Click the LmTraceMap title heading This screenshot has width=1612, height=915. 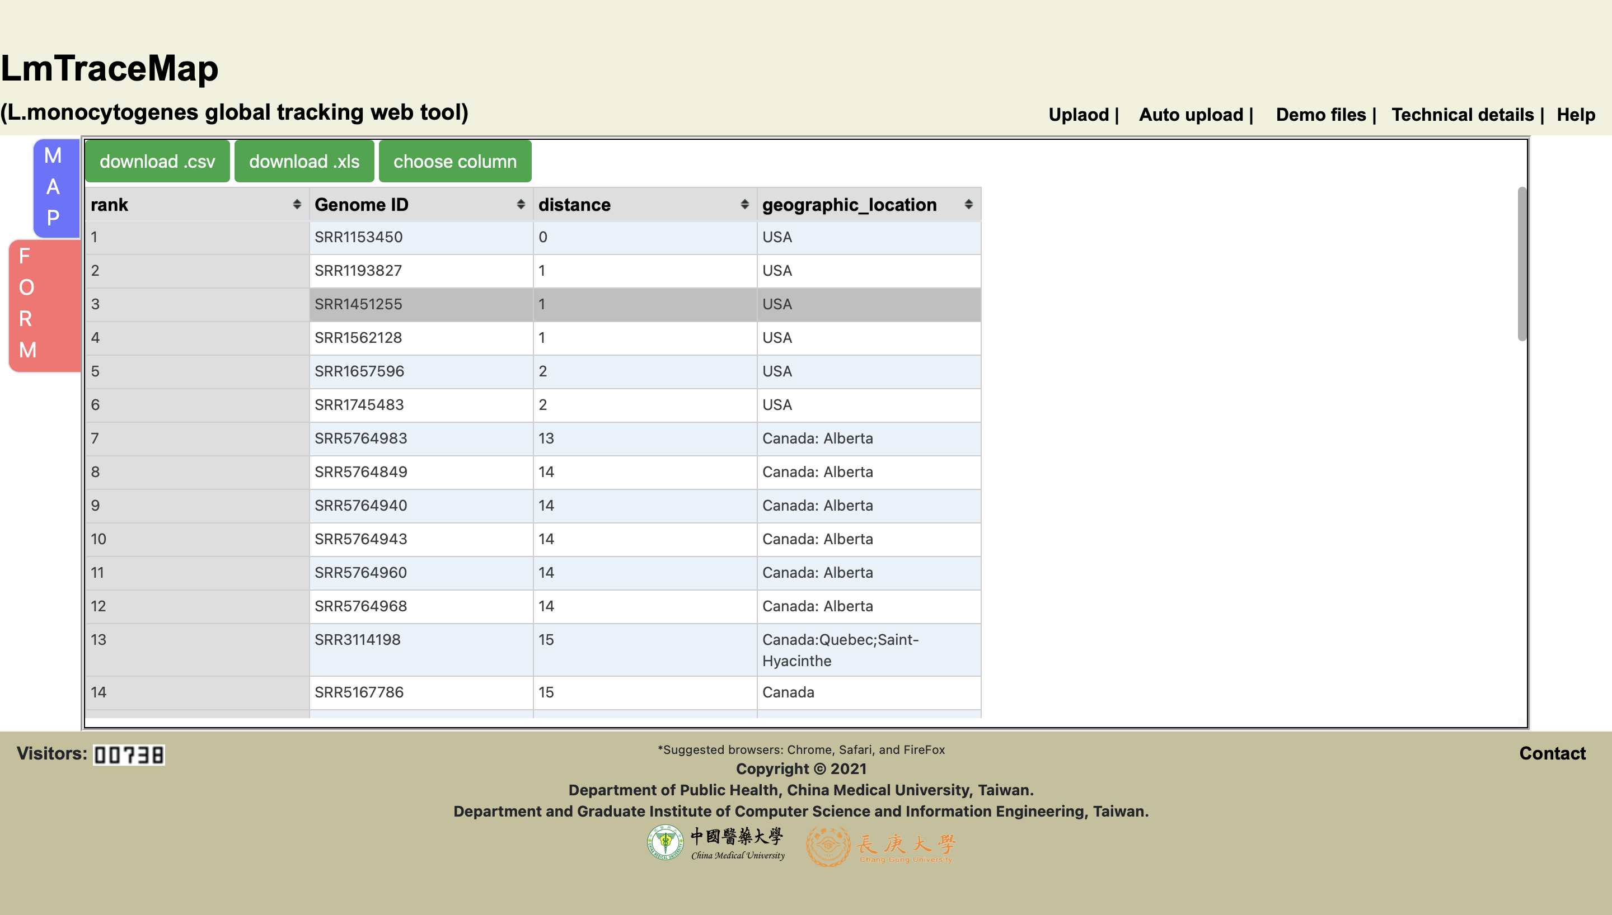click(x=109, y=68)
